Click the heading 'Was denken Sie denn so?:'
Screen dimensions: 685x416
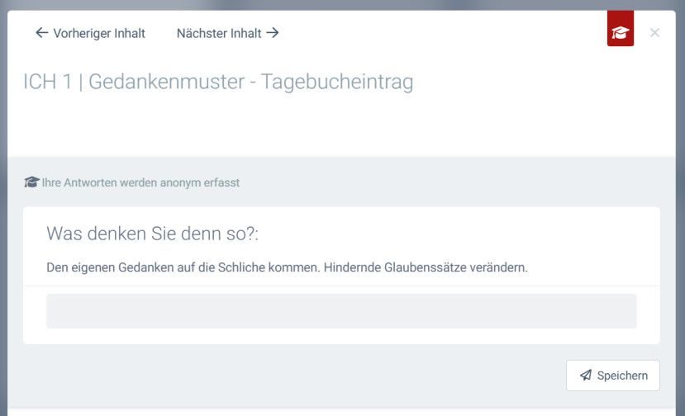[x=152, y=234]
